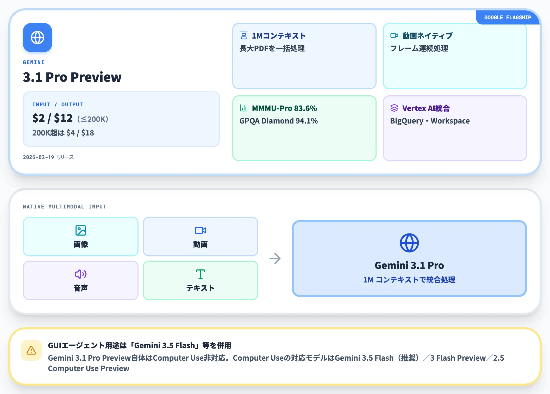This screenshot has height=394, width=550.
Task: Click the warning triangle icon
Action: point(31,350)
